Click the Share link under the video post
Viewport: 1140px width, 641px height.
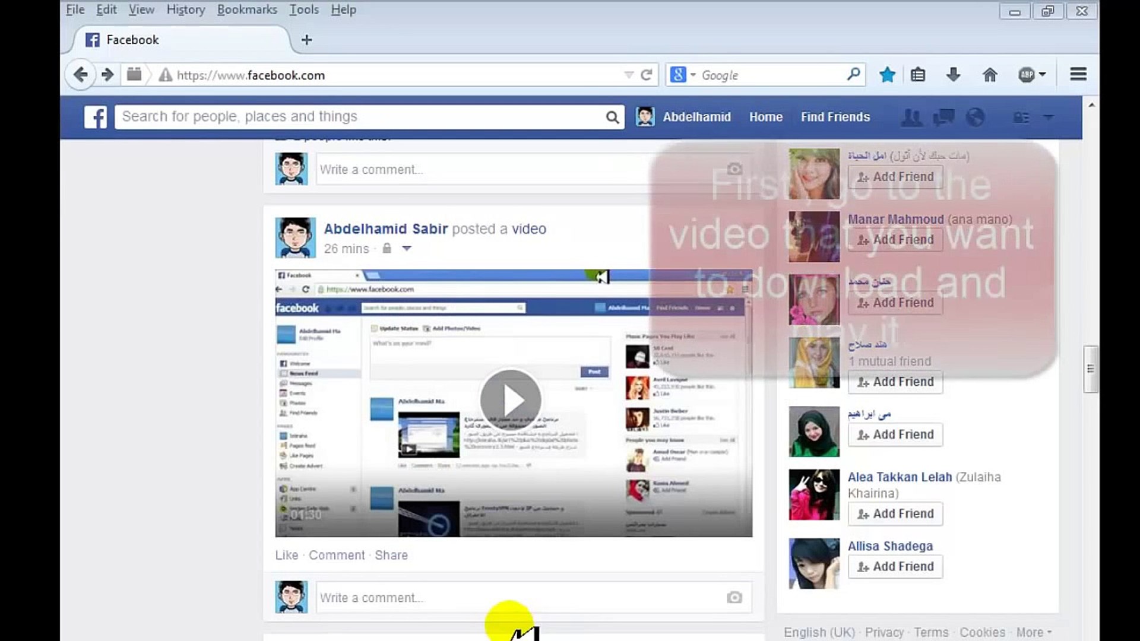(391, 555)
